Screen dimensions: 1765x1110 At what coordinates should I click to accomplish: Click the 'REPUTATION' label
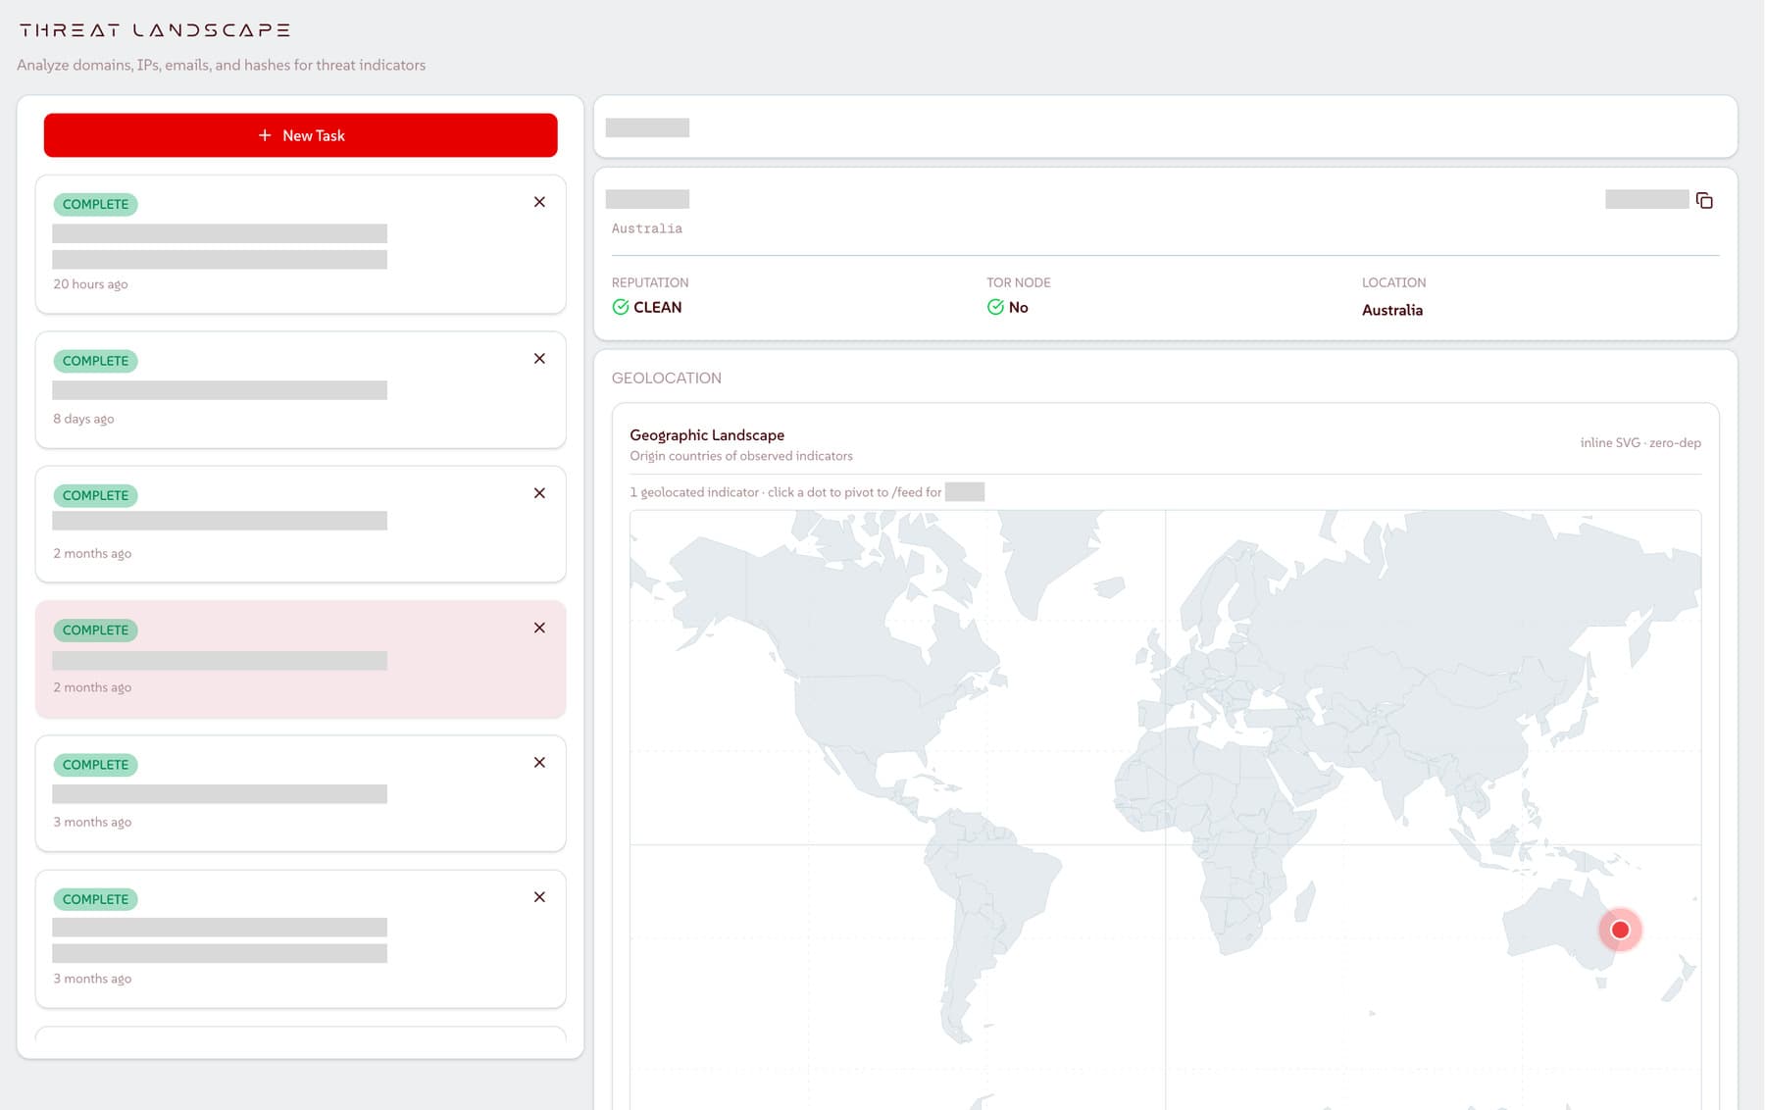(x=650, y=282)
